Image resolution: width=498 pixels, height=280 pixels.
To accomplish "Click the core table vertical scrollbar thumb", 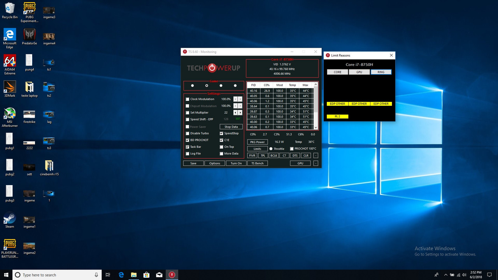I will click(316, 99).
